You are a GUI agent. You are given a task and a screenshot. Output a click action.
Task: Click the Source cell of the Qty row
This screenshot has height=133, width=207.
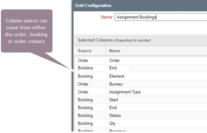(x=90, y=123)
